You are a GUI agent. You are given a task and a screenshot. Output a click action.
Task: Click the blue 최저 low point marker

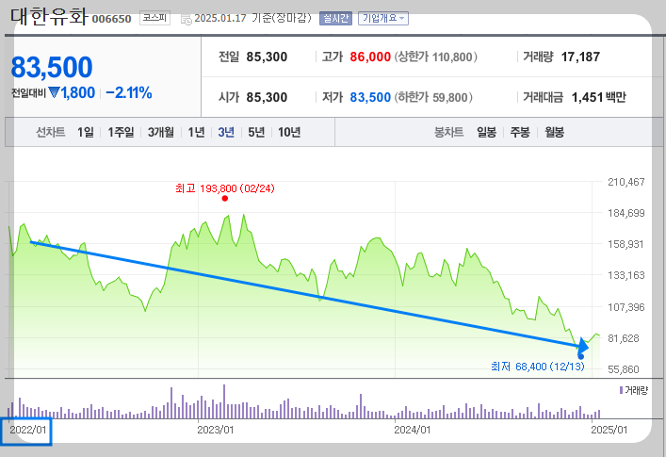click(580, 356)
